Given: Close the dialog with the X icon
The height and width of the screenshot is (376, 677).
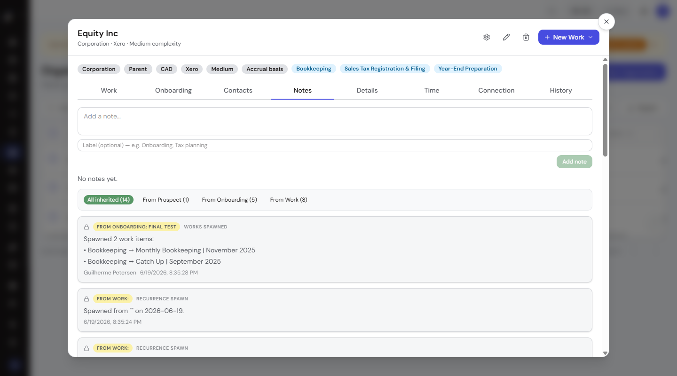Looking at the screenshot, I should [606, 22].
